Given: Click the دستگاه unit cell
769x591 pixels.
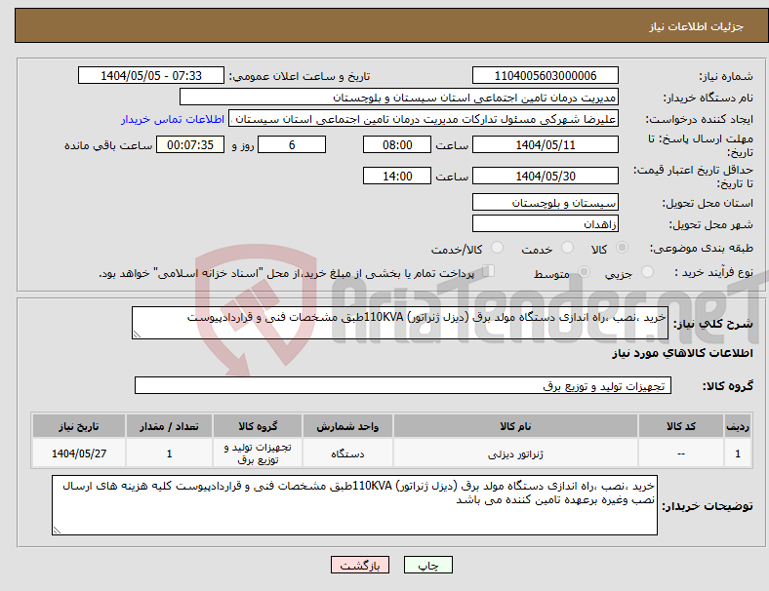Looking at the screenshot, I should pyautogui.click(x=347, y=453).
